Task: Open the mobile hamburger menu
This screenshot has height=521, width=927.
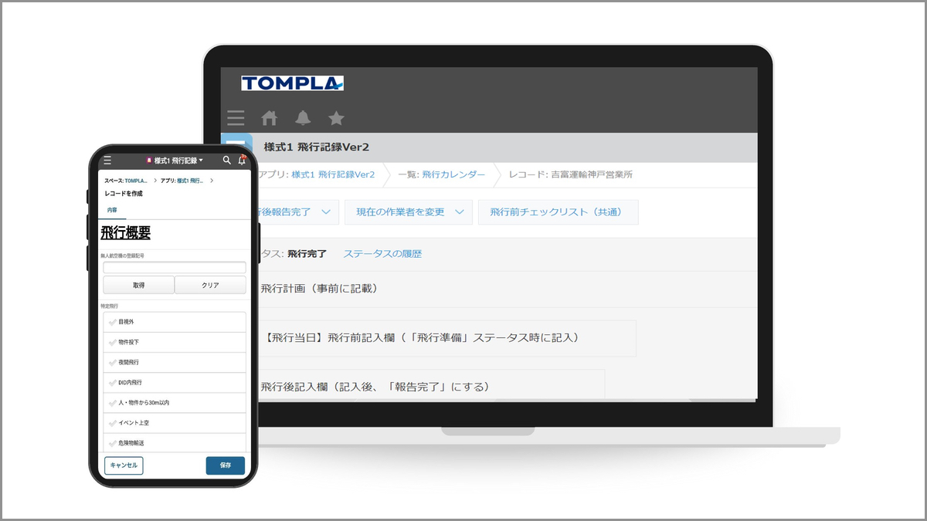Action: [x=107, y=161]
